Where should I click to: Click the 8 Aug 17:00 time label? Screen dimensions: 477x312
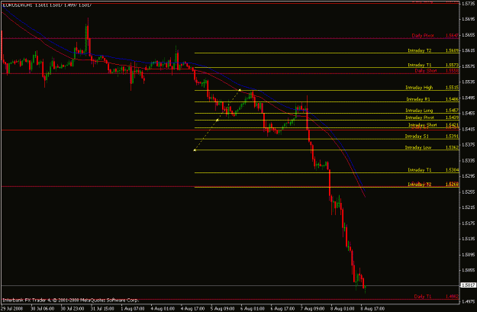372,309
